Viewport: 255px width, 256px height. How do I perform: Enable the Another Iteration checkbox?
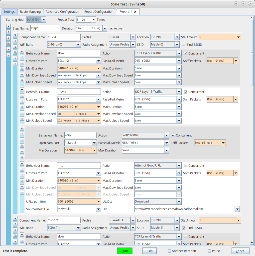pyautogui.click(x=169, y=251)
